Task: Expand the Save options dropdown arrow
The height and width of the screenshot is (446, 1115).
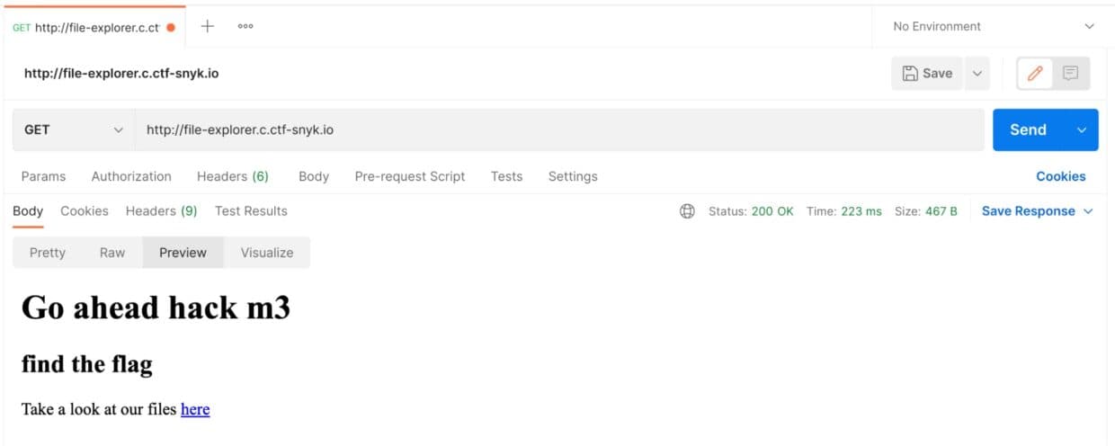Action: pyautogui.click(x=977, y=74)
